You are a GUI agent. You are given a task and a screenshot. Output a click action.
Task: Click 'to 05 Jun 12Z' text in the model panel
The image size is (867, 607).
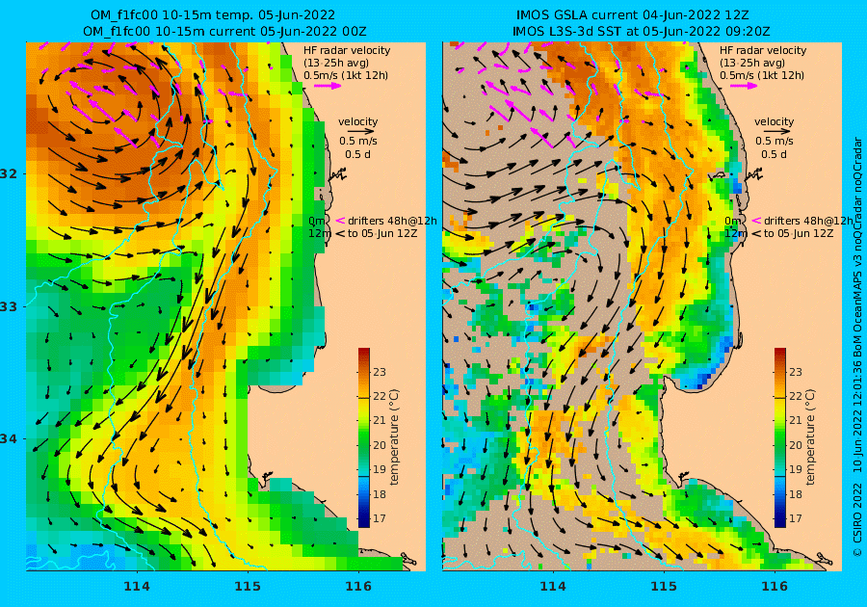[x=382, y=233]
